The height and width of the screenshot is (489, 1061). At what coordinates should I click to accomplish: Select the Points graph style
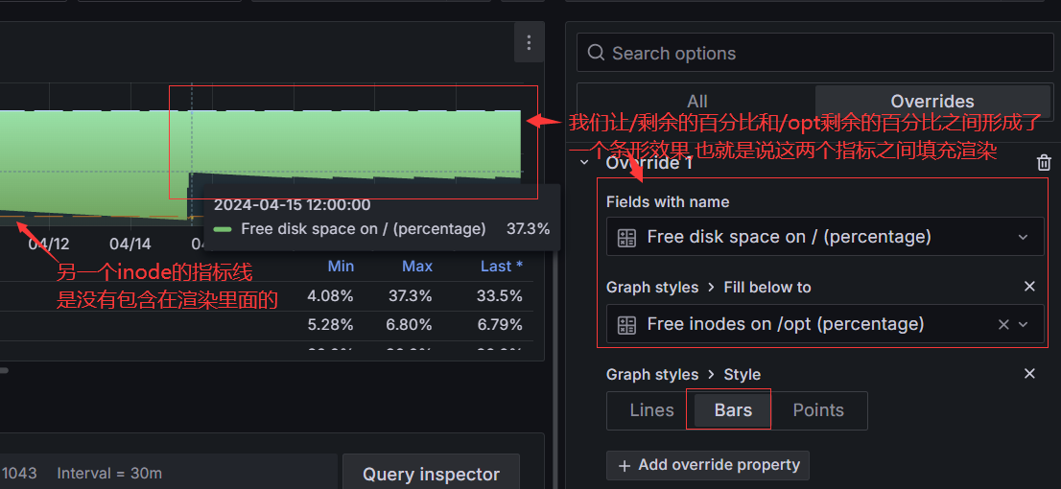point(817,410)
